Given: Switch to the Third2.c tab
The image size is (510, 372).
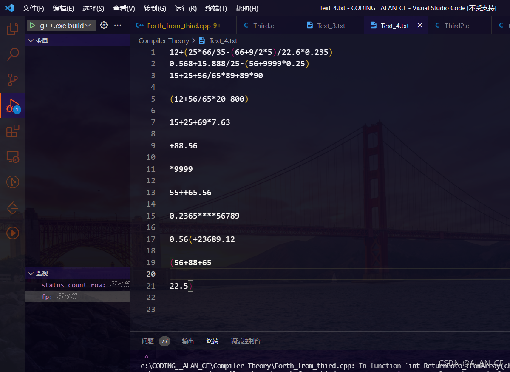Looking at the screenshot, I should (459, 26).
